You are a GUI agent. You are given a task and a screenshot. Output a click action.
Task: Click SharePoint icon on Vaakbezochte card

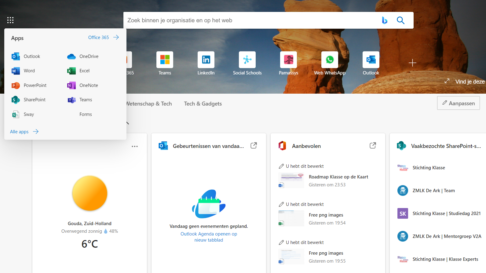pyautogui.click(x=401, y=146)
